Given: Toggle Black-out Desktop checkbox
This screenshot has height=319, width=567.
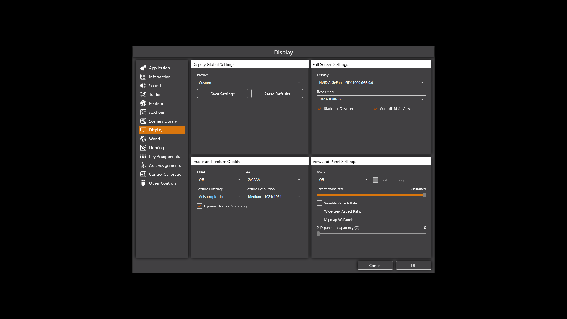Looking at the screenshot, I should coord(320,109).
